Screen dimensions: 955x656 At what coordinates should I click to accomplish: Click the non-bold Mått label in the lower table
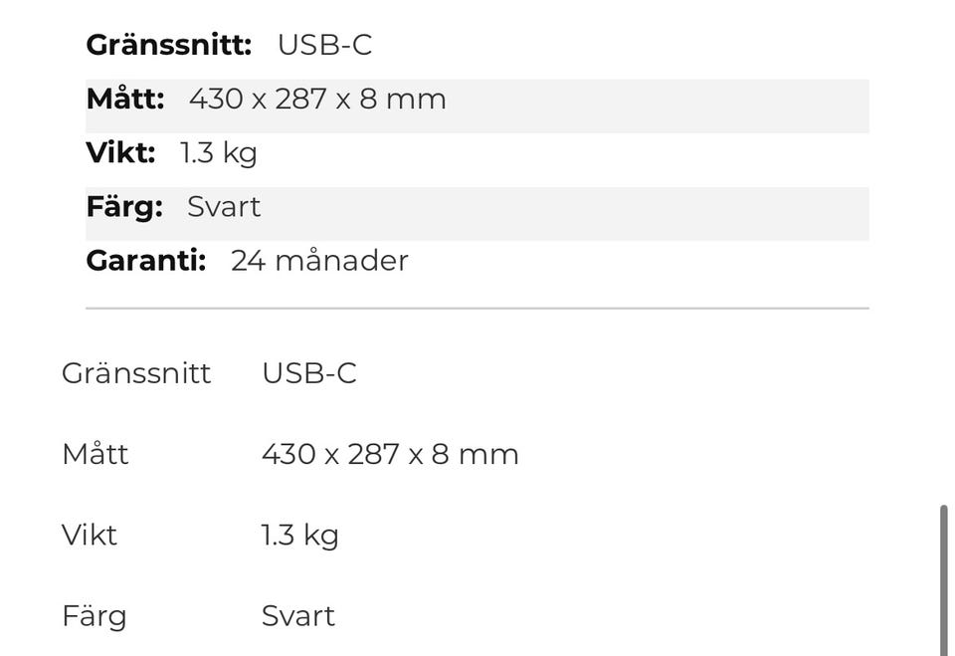coord(95,454)
